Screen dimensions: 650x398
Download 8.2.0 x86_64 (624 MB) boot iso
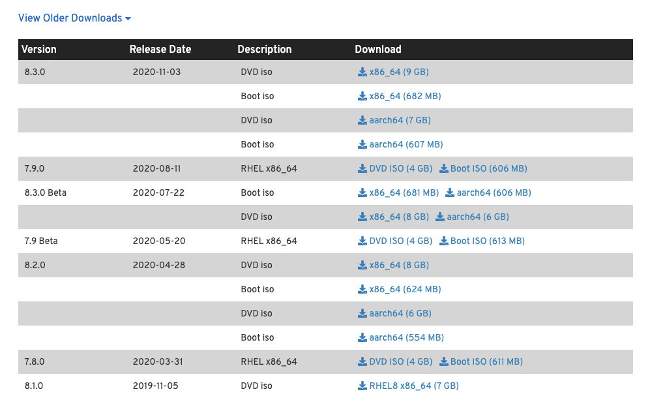pyautogui.click(x=404, y=290)
